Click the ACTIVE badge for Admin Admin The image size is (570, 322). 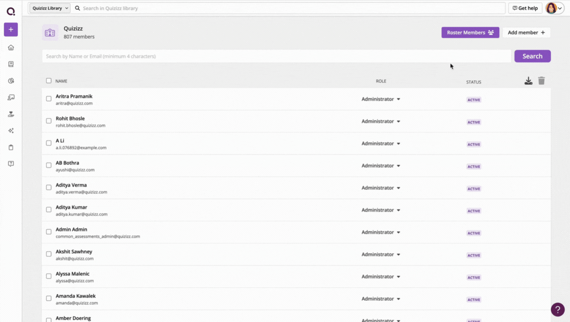(474, 233)
